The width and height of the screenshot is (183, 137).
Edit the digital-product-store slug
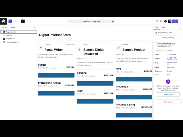pyautogui.click(x=172, y=63)
